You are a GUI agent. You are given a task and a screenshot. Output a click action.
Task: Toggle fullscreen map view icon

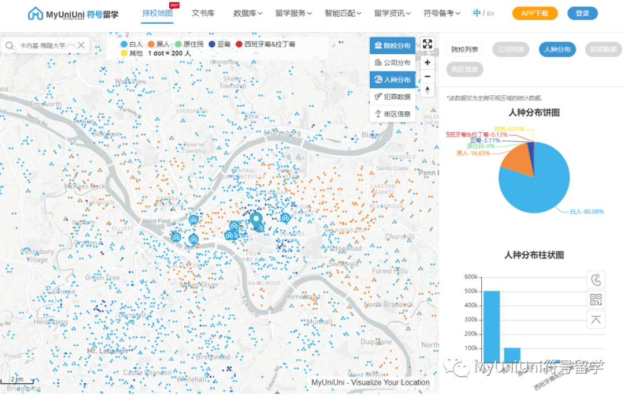[428, 44]
